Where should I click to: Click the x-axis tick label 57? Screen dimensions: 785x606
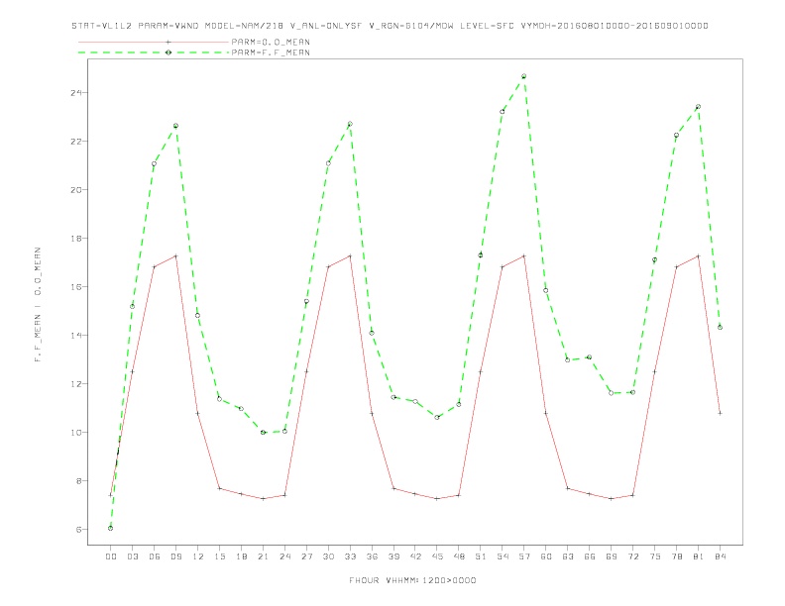(x=524, y=556)
